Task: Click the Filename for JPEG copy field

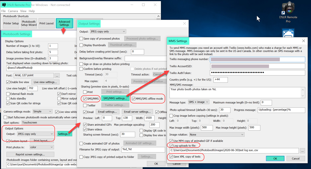Action: click(143, 150)
